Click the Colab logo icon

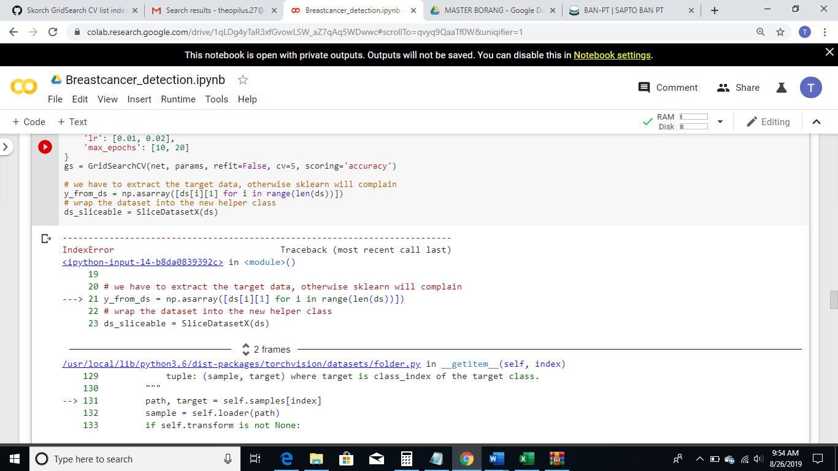(23, 88)
